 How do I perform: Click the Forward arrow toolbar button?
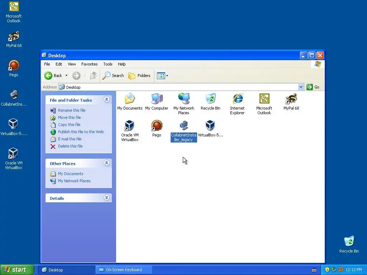coord(76,76)
